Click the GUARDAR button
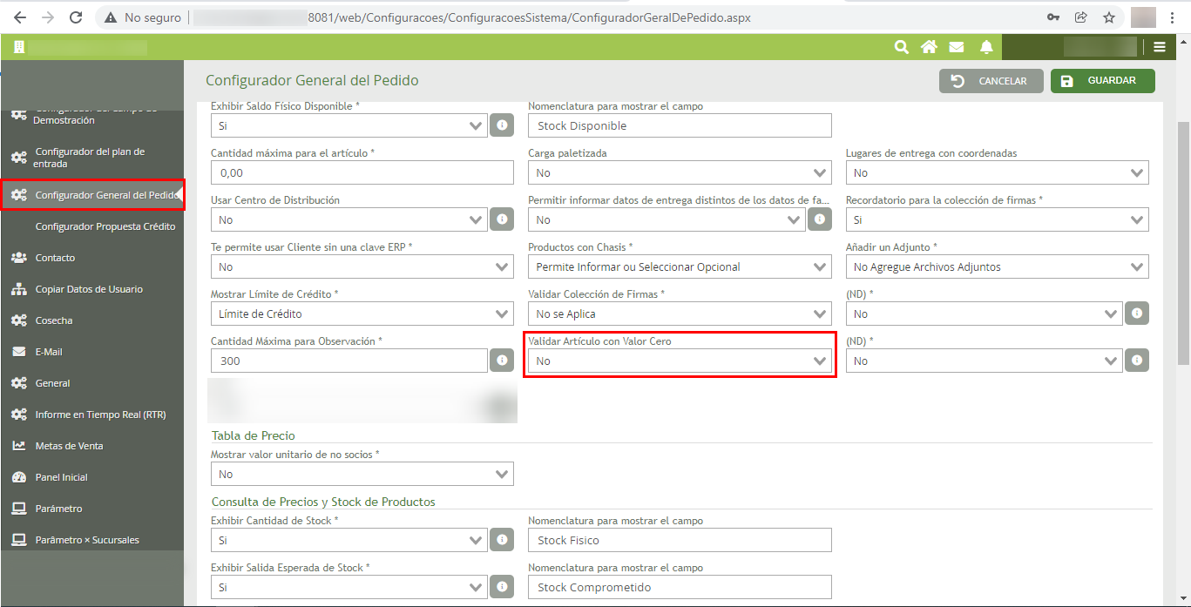Viewport: 1191px width, 607px height. coord(1102,81)
